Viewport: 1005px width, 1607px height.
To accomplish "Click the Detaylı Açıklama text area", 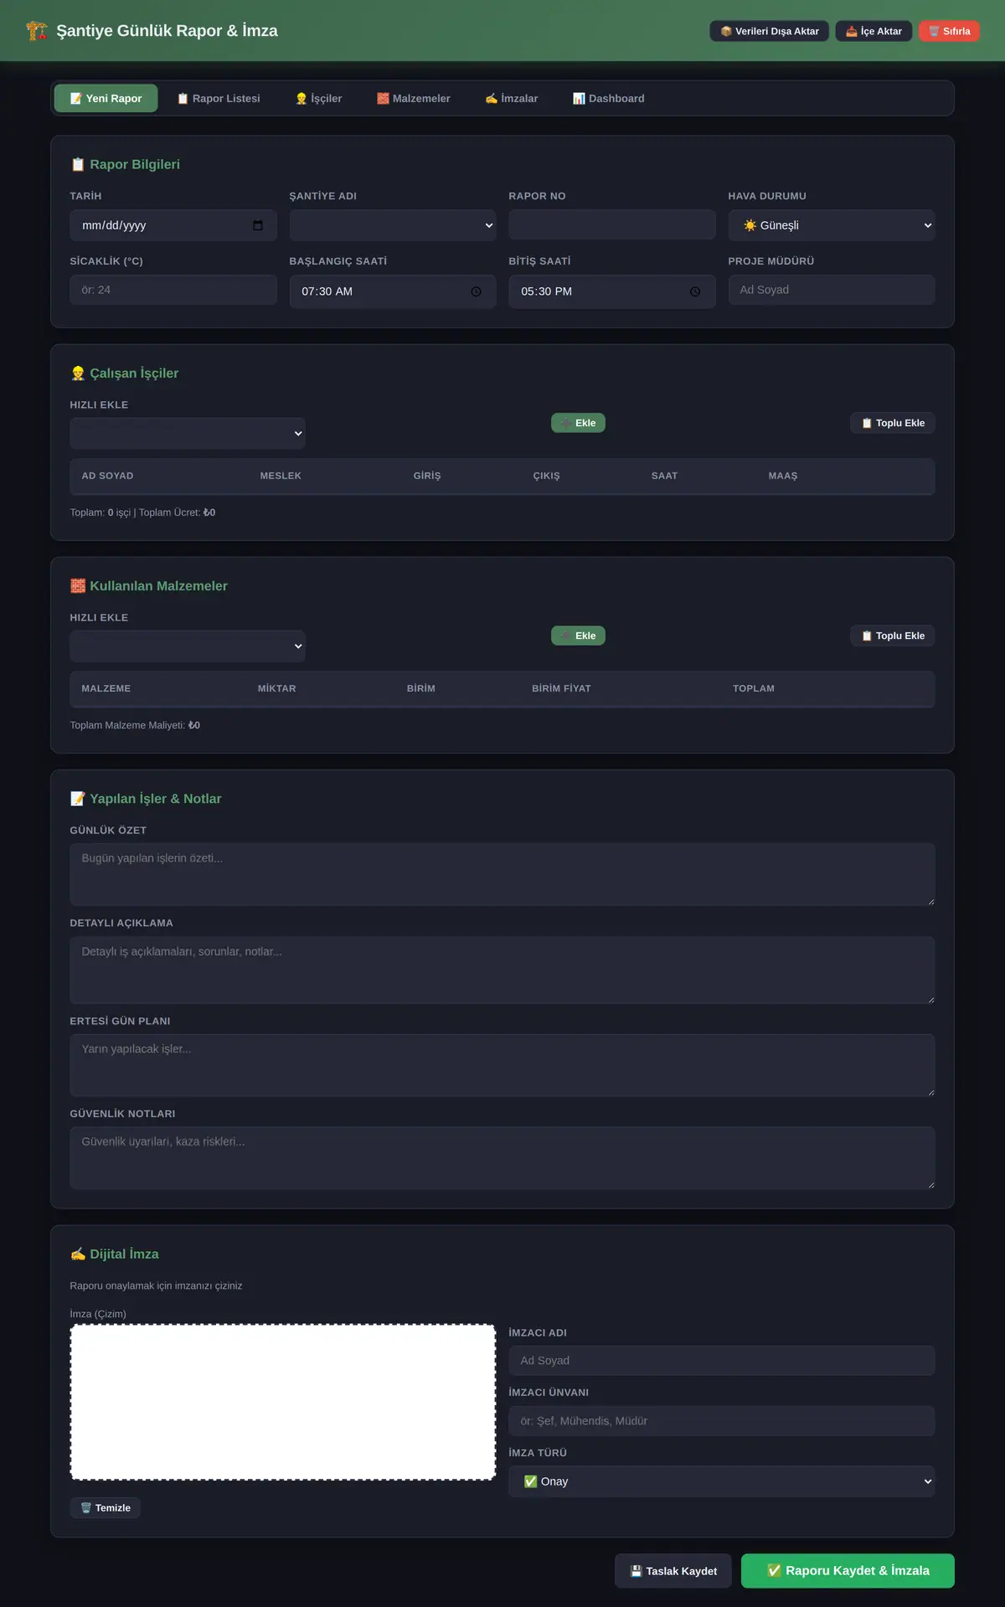I will pyautogui.click(x=502, y=970).
